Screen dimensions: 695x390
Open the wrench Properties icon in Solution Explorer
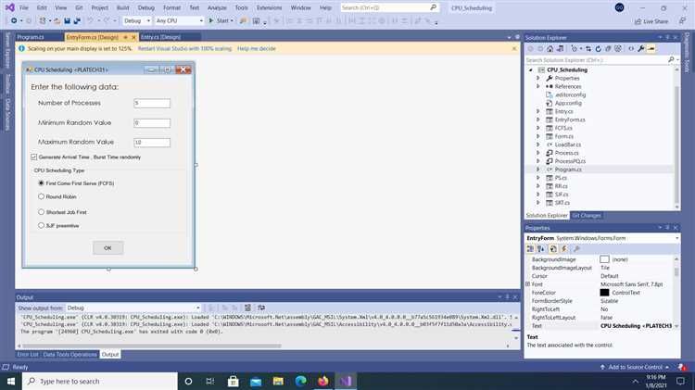(641, 49)
